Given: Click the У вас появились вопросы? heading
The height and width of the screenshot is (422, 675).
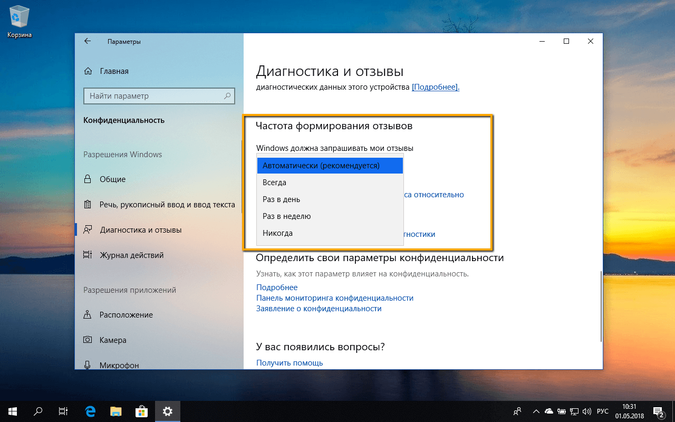Looking at the screenshot, I should [x=320, y=347].
